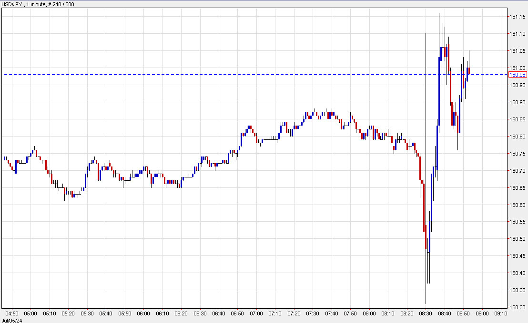Click the 06:30 time axis label

(200, 313)
